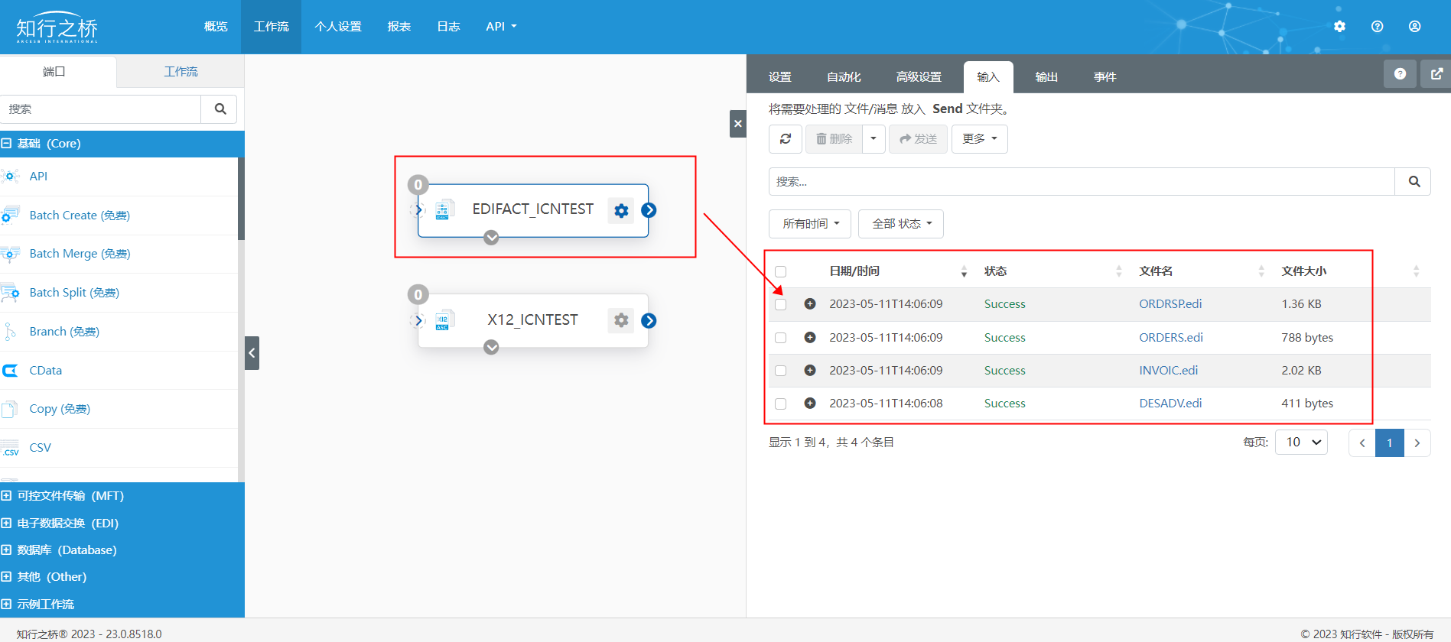This screenshot has height=642, width=1451.
Task: Open the 所有时间 filter dropdown
Action: point(810,224)
